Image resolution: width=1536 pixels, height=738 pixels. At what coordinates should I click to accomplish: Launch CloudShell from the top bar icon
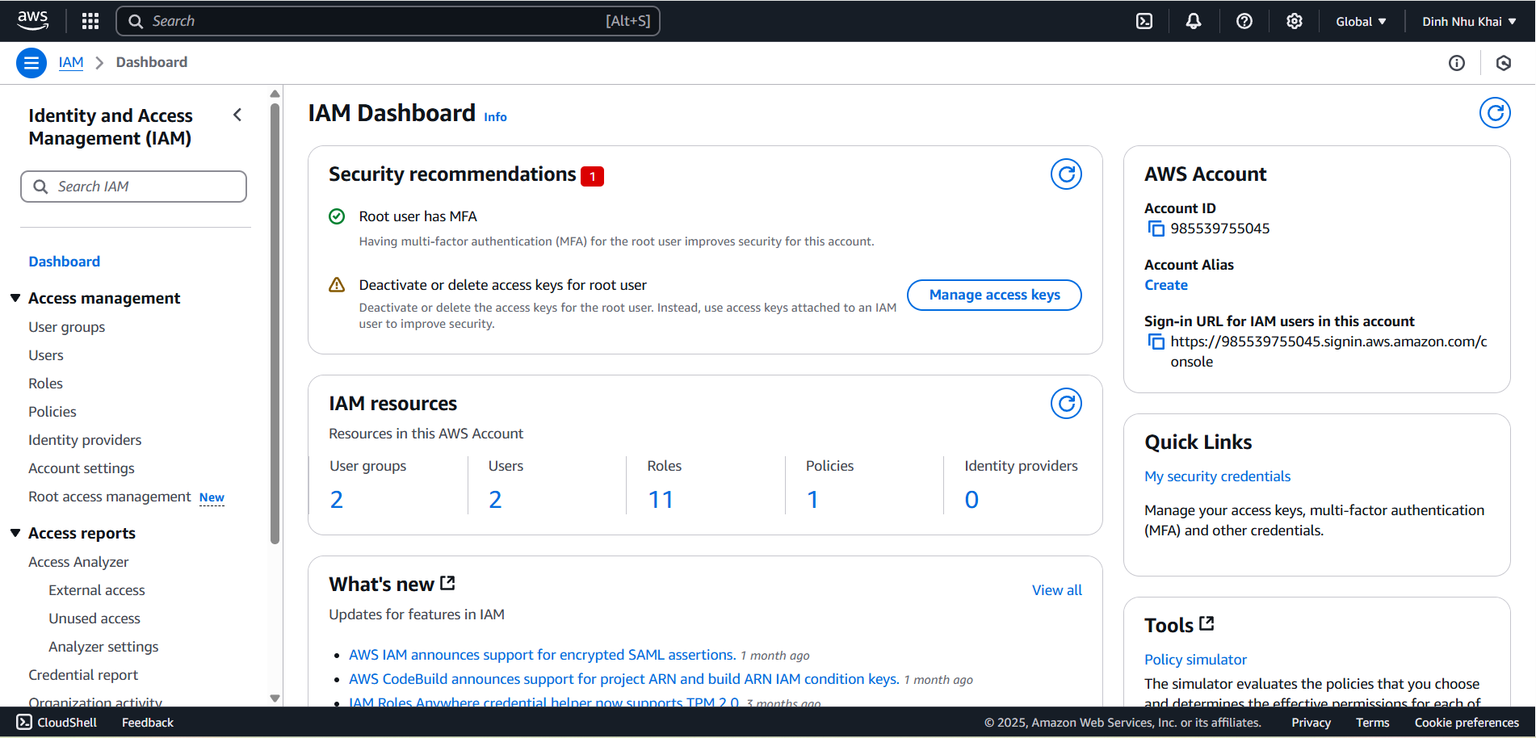pyautogui.click(x=1144, y=21)
